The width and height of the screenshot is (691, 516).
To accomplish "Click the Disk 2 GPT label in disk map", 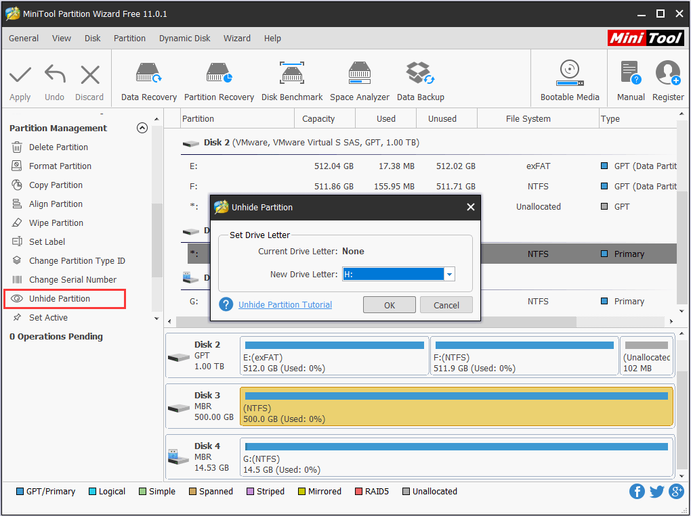I will (x=202, y=356).
